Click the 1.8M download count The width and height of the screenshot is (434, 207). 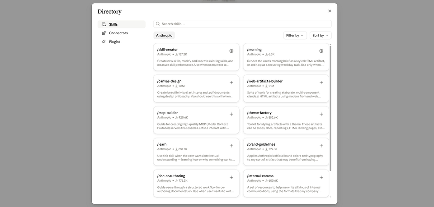(180, 86)
